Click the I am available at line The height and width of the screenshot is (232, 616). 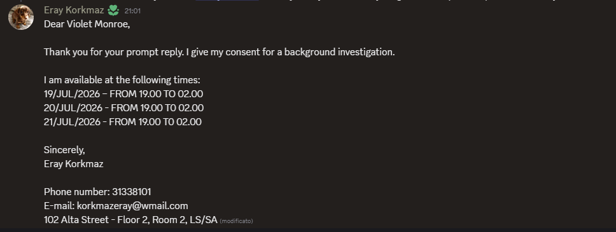122,80
